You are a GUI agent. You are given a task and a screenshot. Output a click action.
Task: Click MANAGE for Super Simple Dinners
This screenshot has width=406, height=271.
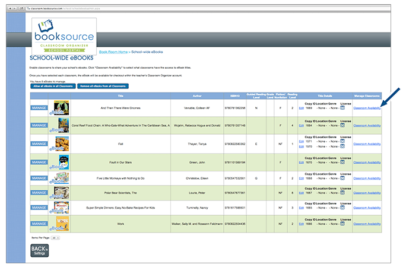(x=39, y=208)
